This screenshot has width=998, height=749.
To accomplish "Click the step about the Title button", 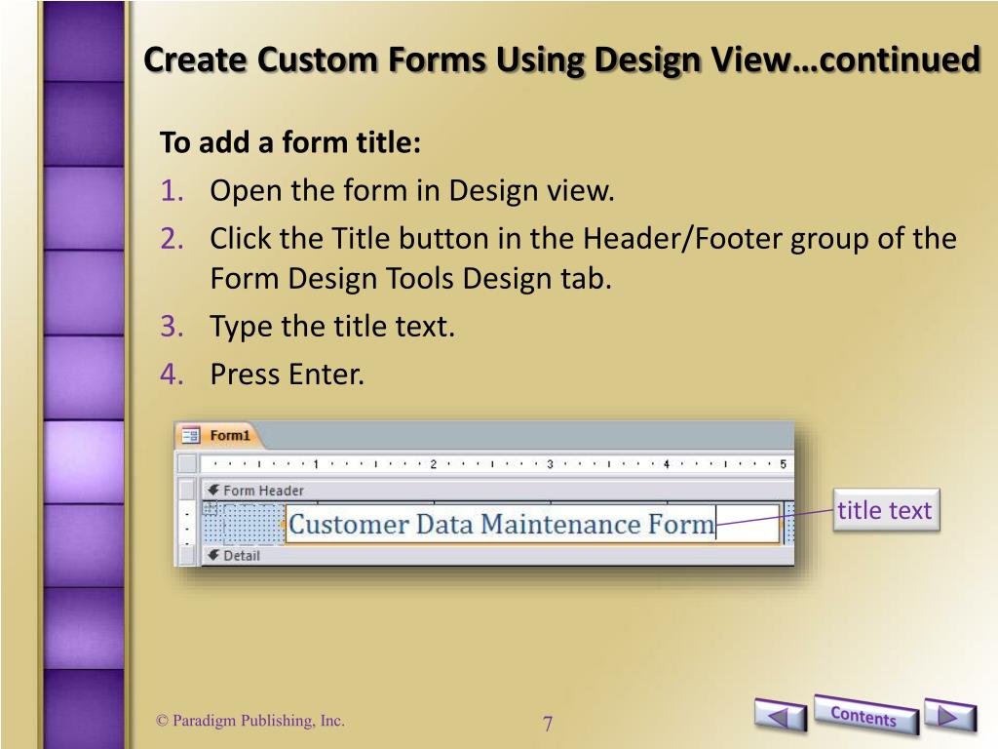I will (x=583, y=258).
